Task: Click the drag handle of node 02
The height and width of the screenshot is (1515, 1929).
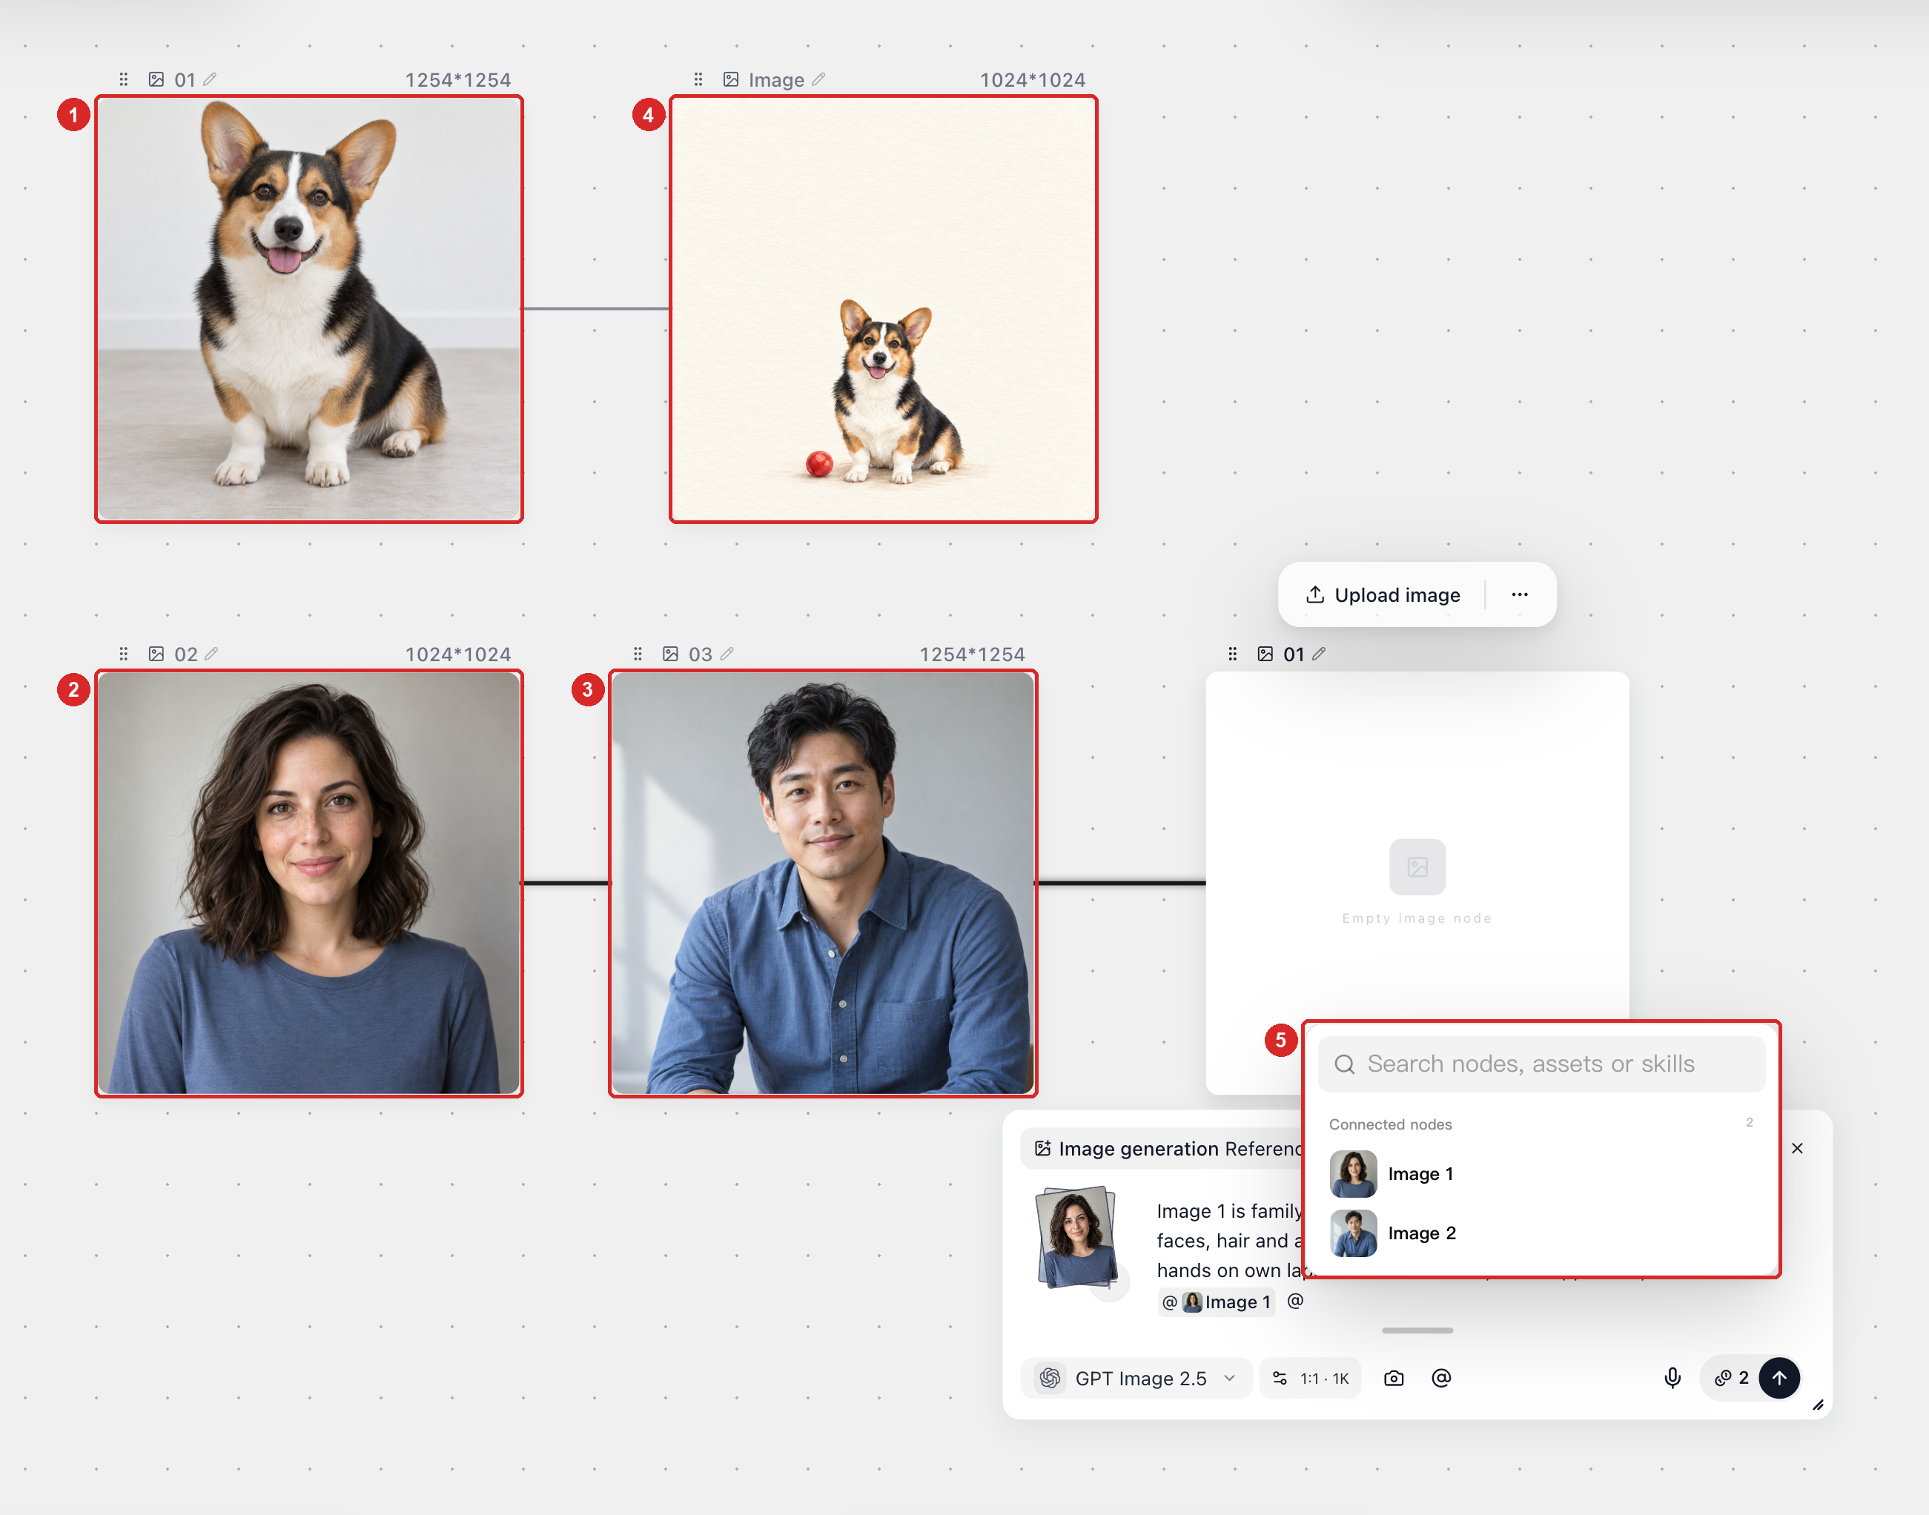Action: pyautogui.click(x=125, y=654)
